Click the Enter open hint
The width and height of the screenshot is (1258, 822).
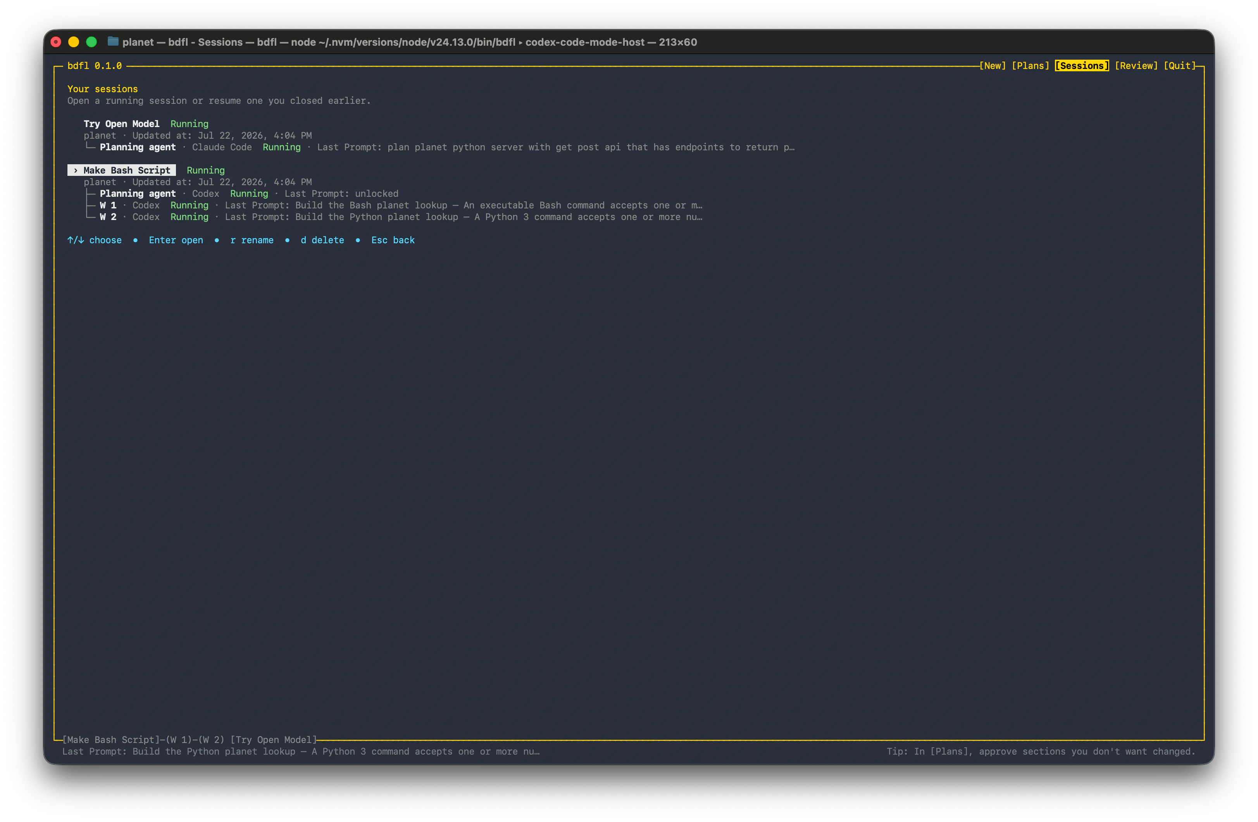[x=176, y=240]
